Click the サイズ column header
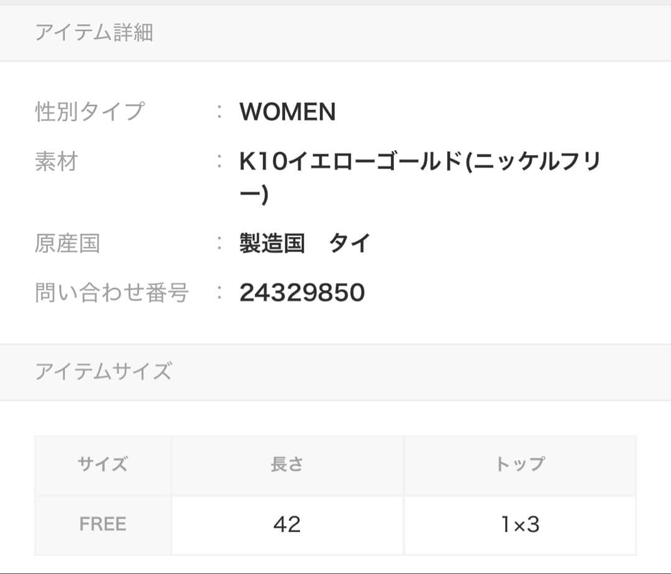The width and height of the screenshot is (671, 574). [x=103, y=464]
